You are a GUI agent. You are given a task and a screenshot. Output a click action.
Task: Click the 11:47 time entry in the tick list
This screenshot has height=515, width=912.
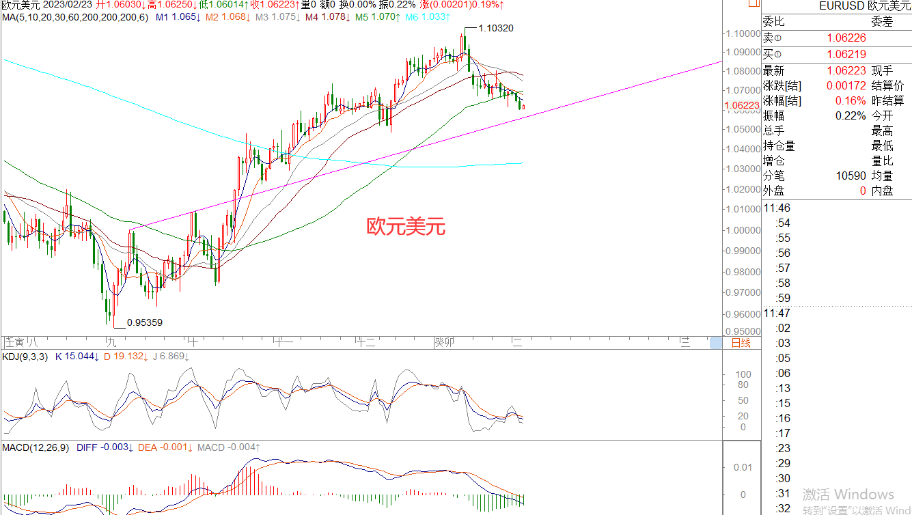[777, 313]
